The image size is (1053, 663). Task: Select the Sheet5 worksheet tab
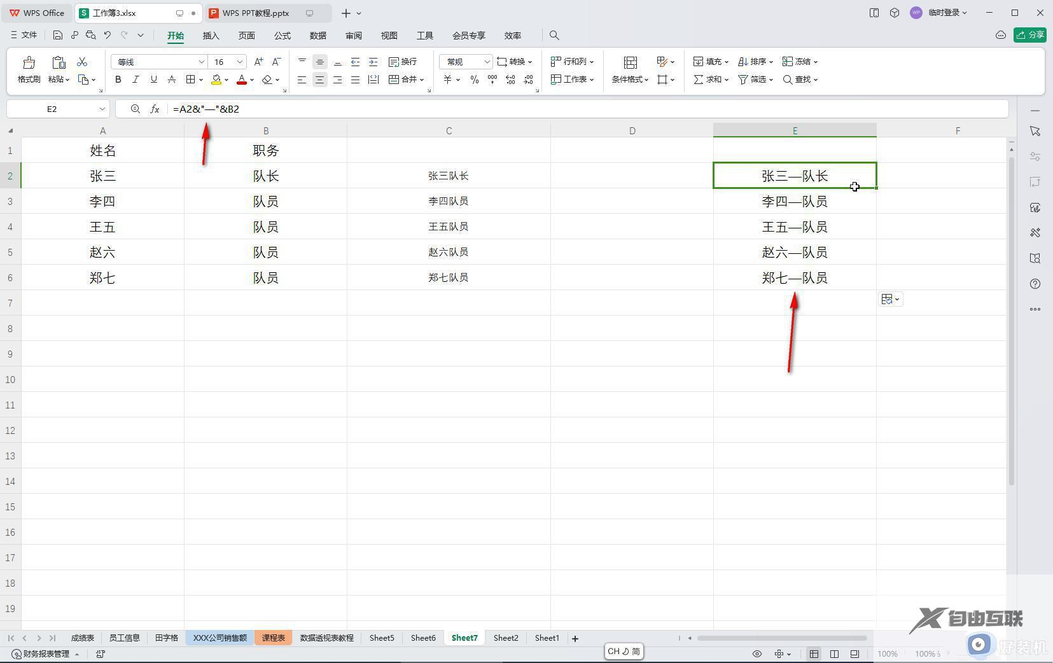(382, 638)
